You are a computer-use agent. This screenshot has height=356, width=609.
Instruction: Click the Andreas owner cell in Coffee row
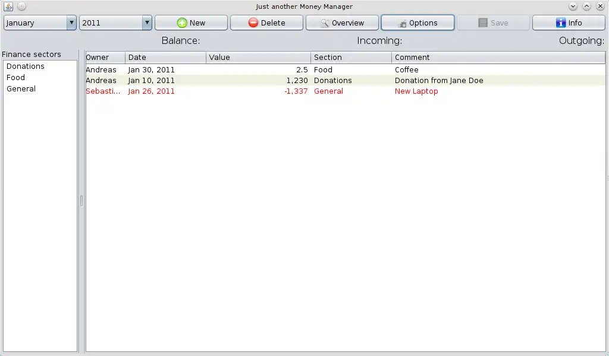coord(105,70)
